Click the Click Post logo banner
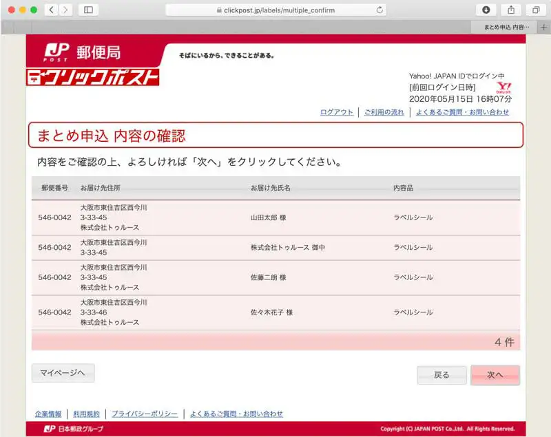This screenshot has height=437, width=551. pos(93,77)
